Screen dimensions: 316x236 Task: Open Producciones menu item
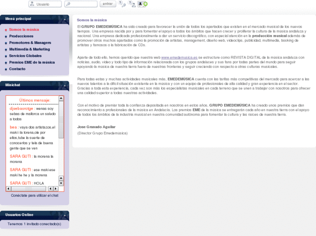click(x=21, y=36)
